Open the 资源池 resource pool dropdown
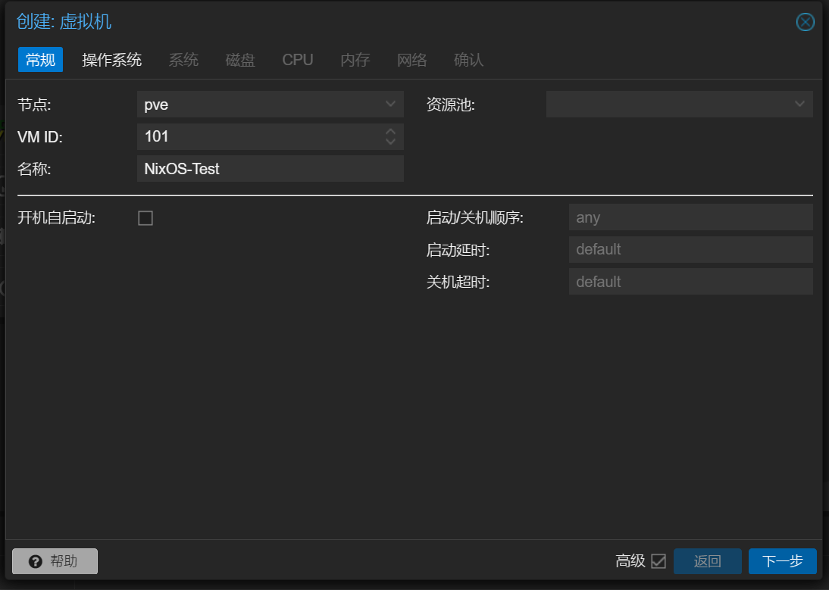This screenshot has height=590, width=829. [x=799, y=104]
